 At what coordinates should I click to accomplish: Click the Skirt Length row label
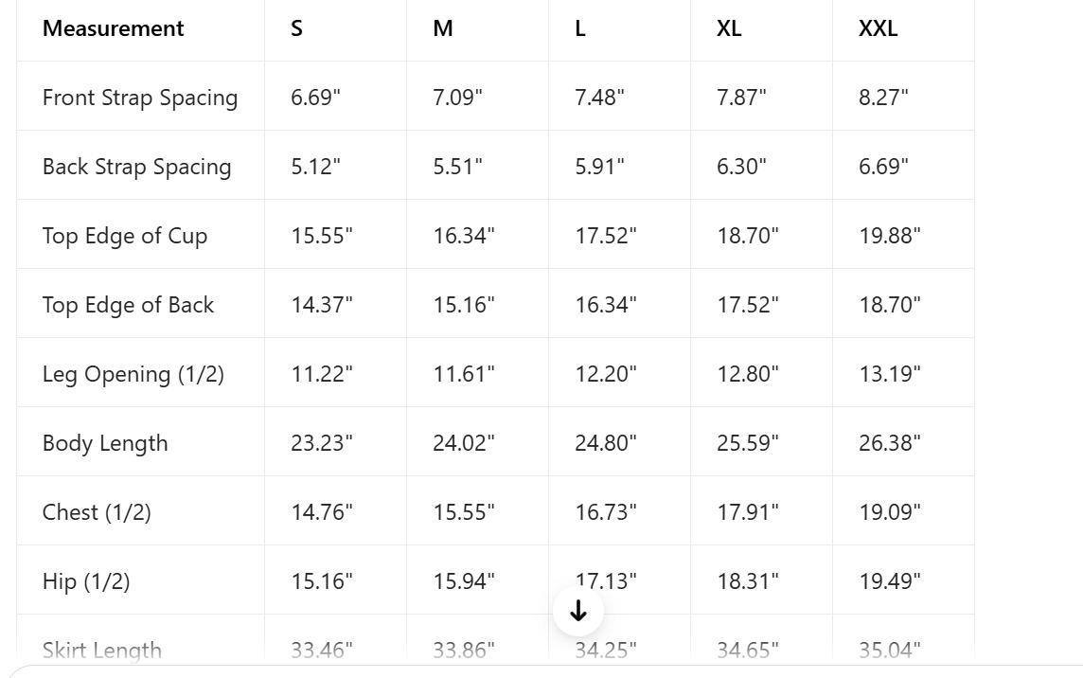(x=102, y=650)
